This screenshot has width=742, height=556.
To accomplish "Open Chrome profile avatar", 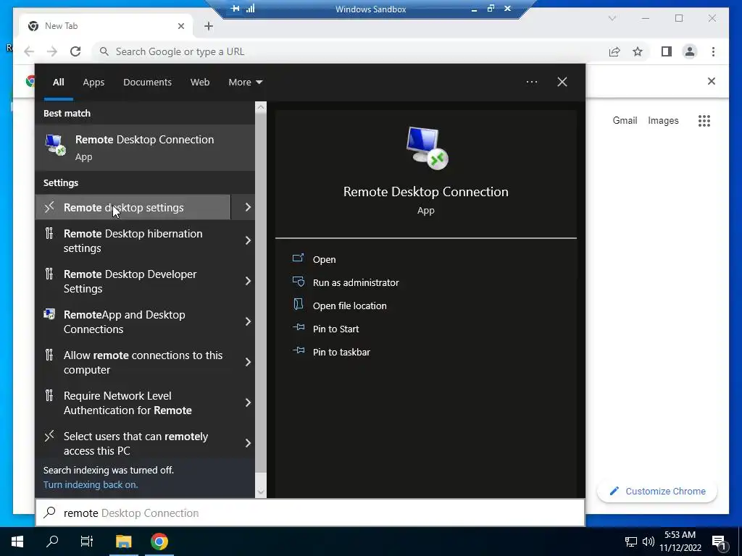I will [690, 51].
